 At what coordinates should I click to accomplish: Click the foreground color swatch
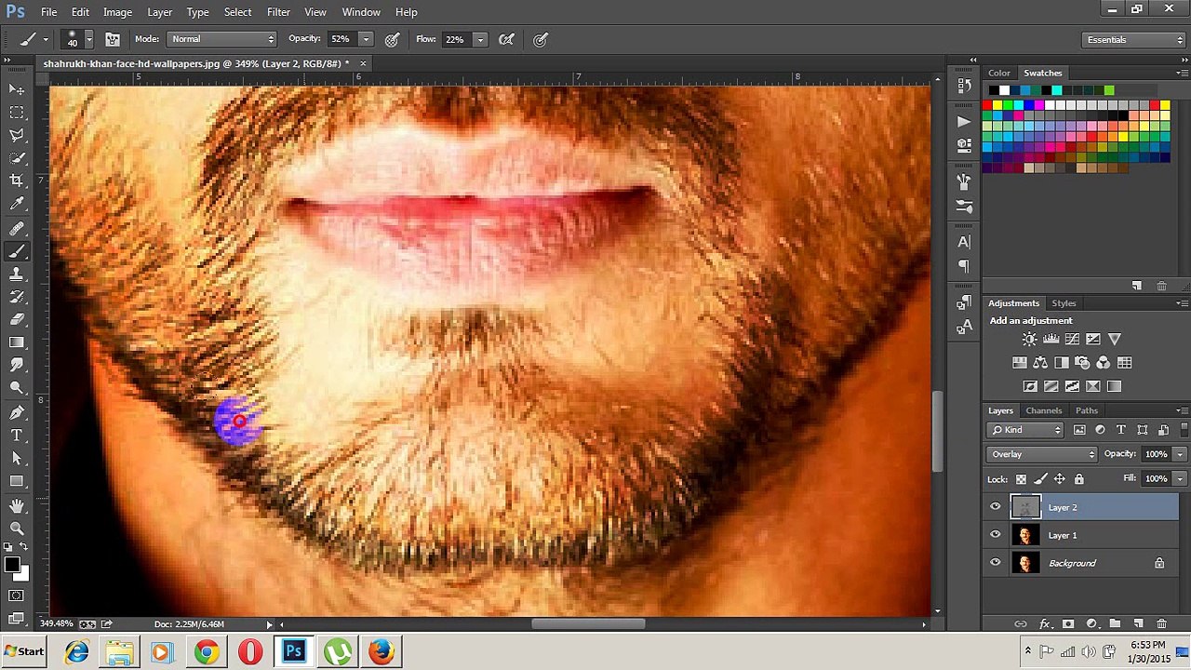coord(12,564)
